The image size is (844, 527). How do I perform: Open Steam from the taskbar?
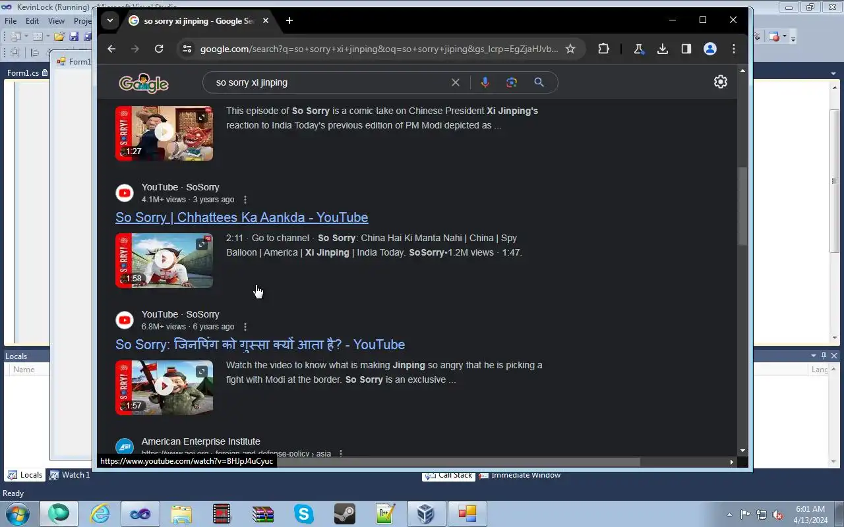pyautogui.click(x=344, y=514)
